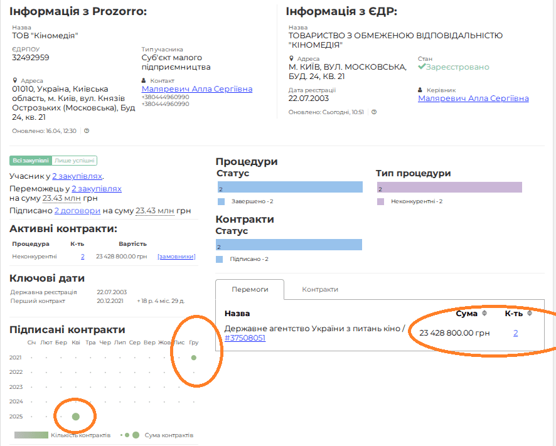
Task: Follow the #37508051 customer code link
Action: [x=245, y=337]
